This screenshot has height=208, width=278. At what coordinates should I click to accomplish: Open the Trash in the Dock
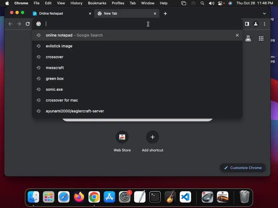coord(245,197)
